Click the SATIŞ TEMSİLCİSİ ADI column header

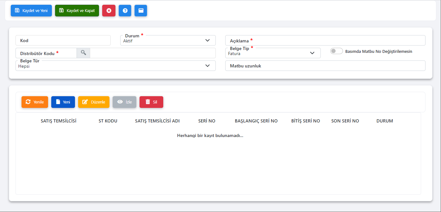point(157,121)
